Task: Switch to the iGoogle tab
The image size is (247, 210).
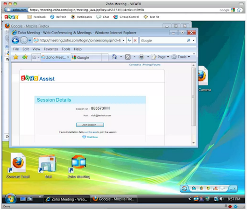Action: click(86, 57)
